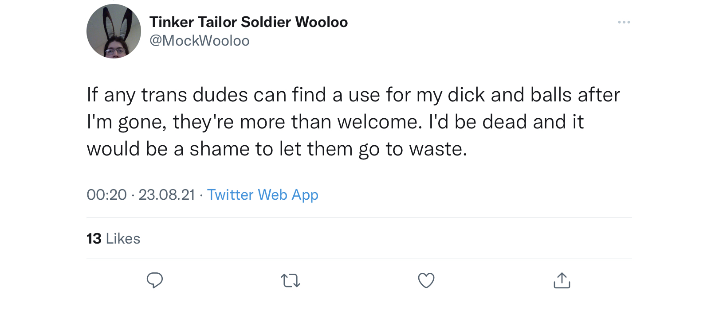This screenshot has width=719, height=310.
Task: Select the first line of tweet text
Action: 353,95
